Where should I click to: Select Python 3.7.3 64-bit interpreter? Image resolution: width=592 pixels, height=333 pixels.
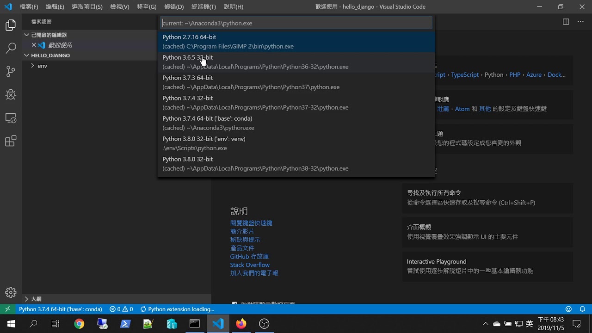pos(296,82)
